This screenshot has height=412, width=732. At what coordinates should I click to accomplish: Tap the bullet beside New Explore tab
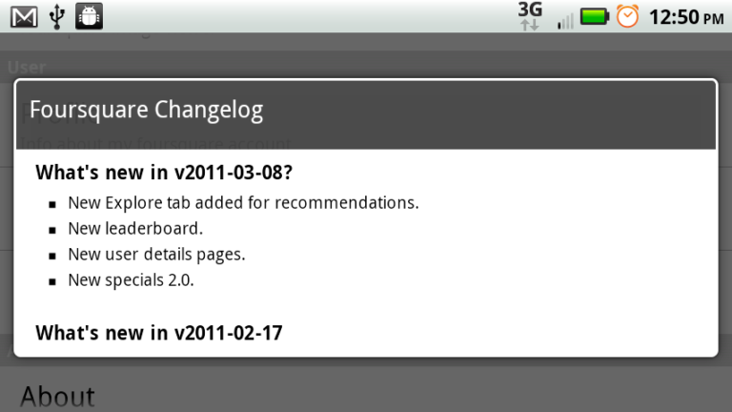(52, 205)
